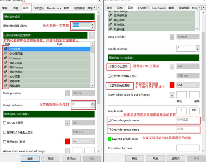This screenshot has height=162, width=206.
Task: Enable 在OSD上显示 checkbox in left window
Action: pyautogui.click(x=4, y=123)
